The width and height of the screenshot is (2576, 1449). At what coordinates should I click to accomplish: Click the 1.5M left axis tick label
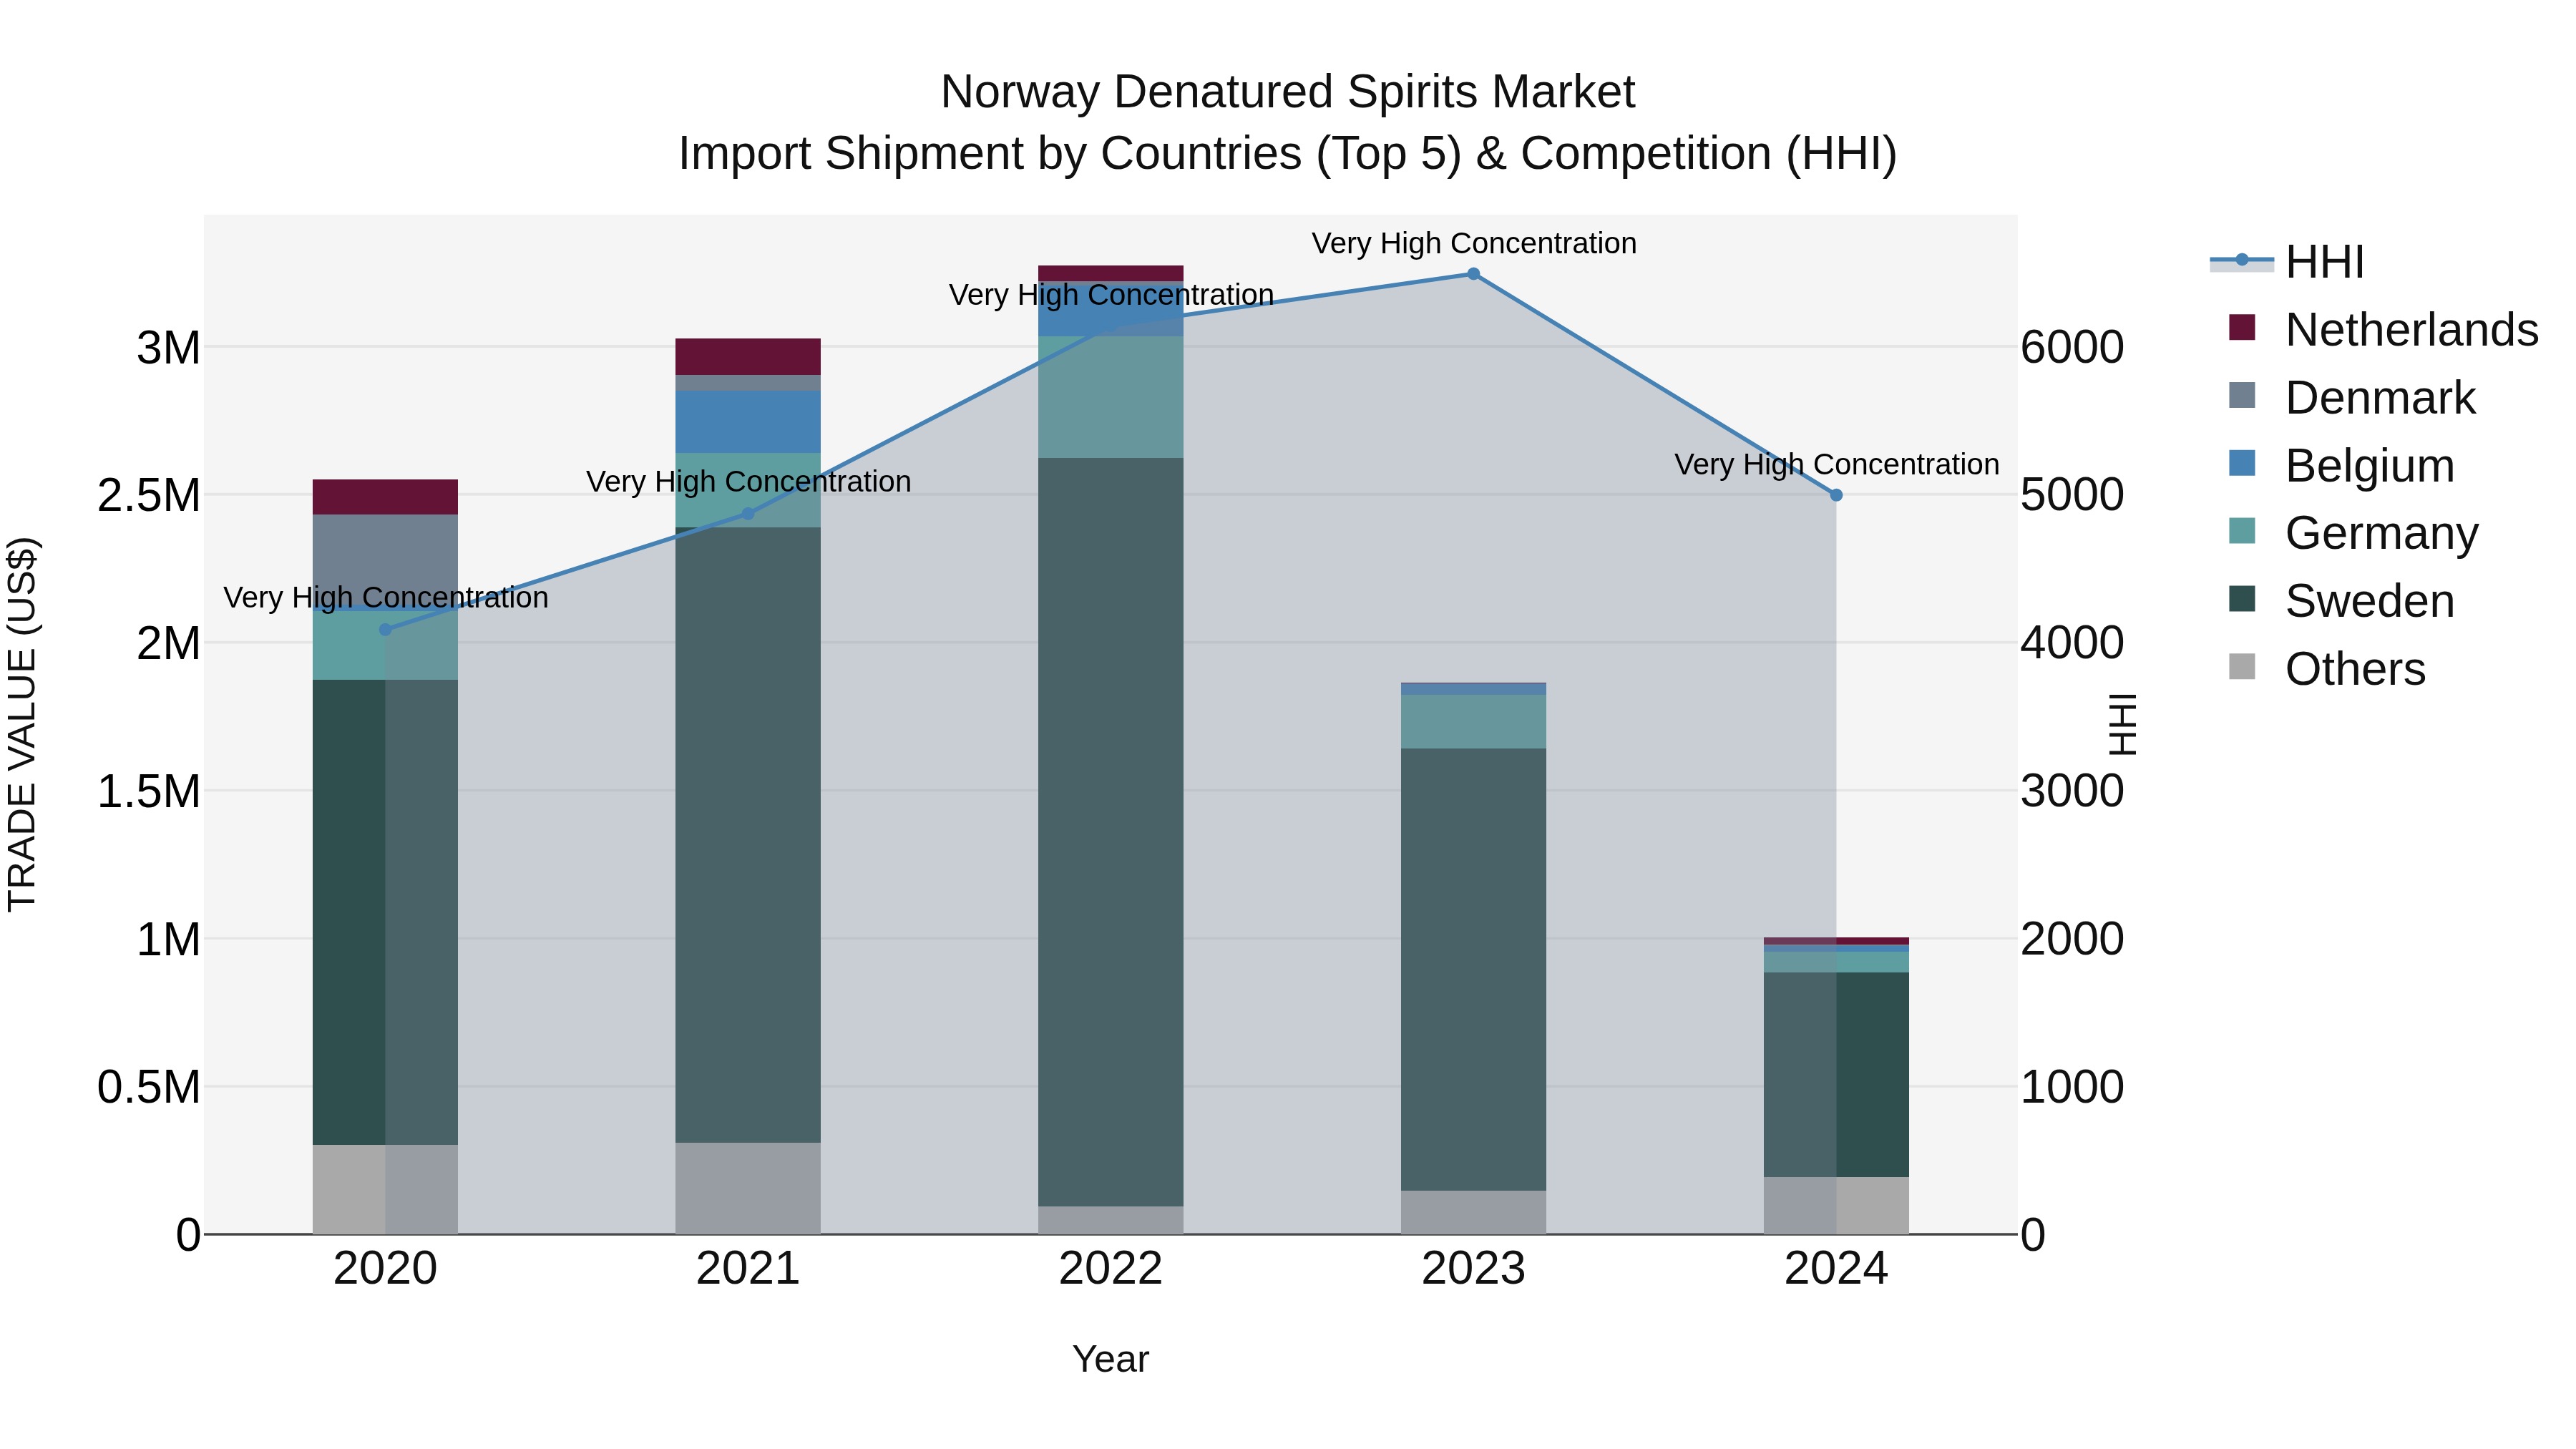(149, 792)
